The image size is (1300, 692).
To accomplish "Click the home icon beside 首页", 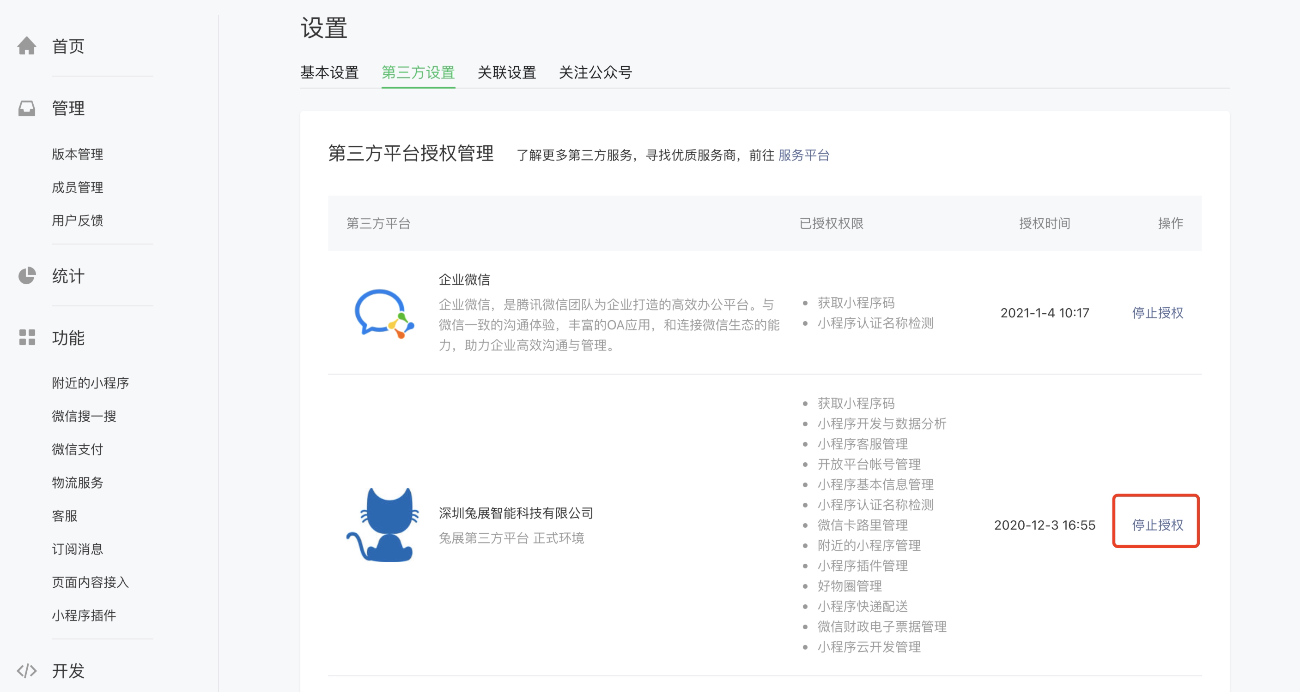I will [x=27, y=46].
